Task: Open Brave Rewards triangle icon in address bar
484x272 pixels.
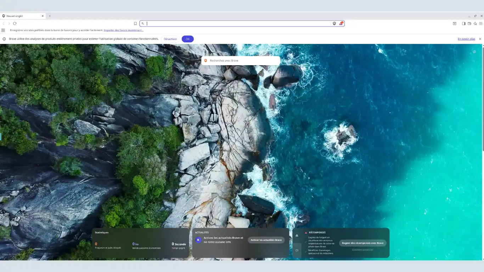Action: (x=341, y=23)
